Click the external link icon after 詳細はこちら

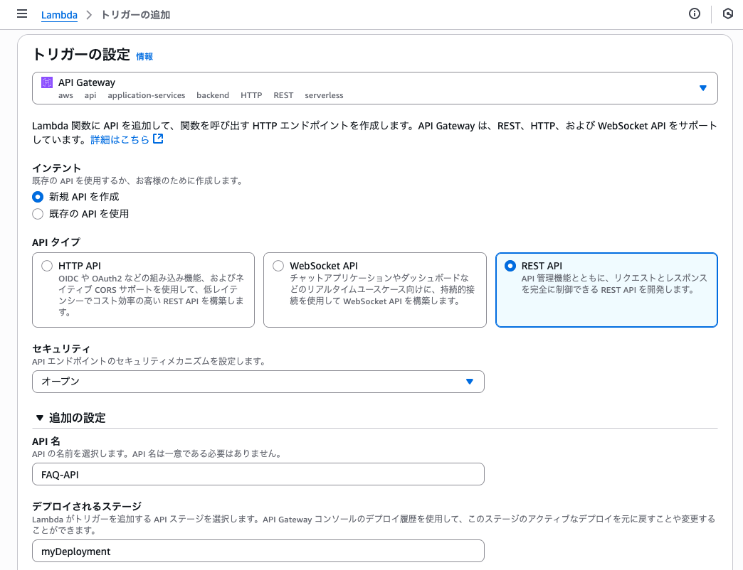[158, 139]
